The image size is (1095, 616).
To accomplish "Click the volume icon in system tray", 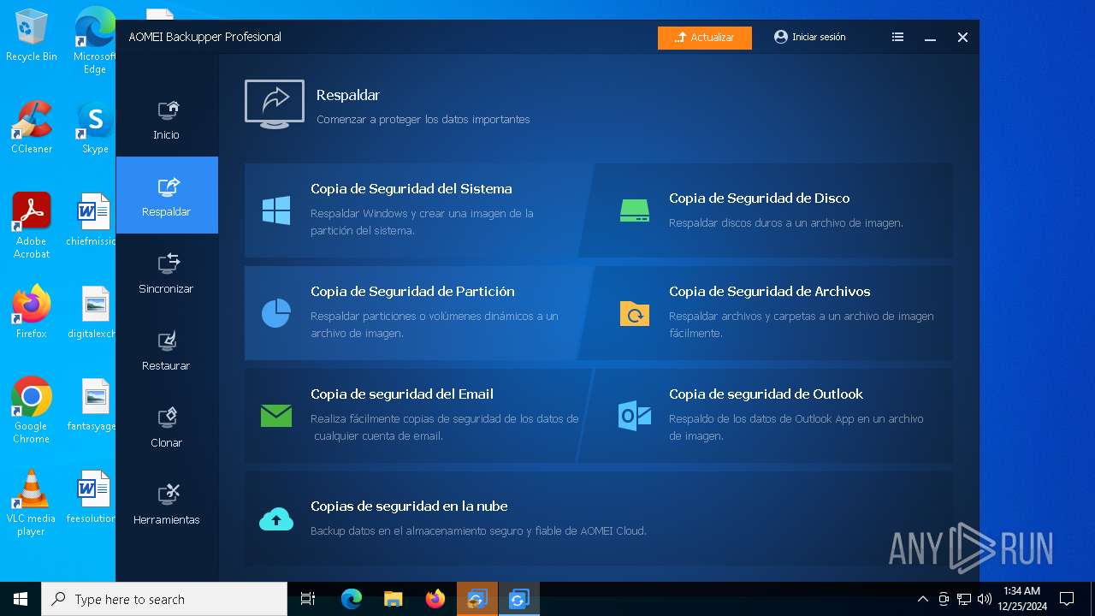I will click(984, 599).
